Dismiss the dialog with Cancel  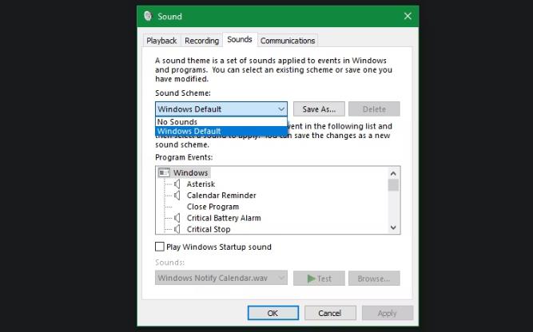click(330, 313)
